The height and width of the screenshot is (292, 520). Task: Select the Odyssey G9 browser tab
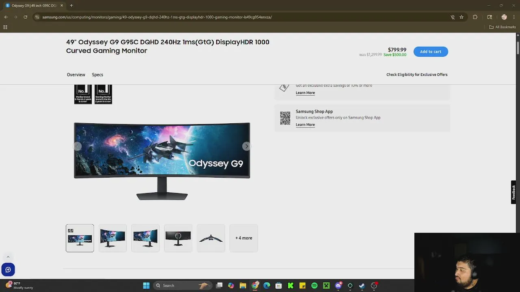(x=34, y=5)
